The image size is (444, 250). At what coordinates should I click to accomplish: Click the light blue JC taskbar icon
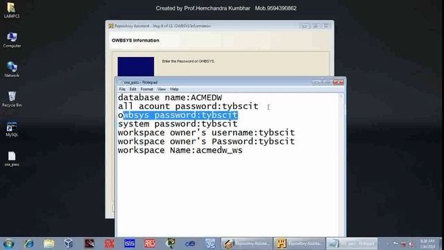210,244
